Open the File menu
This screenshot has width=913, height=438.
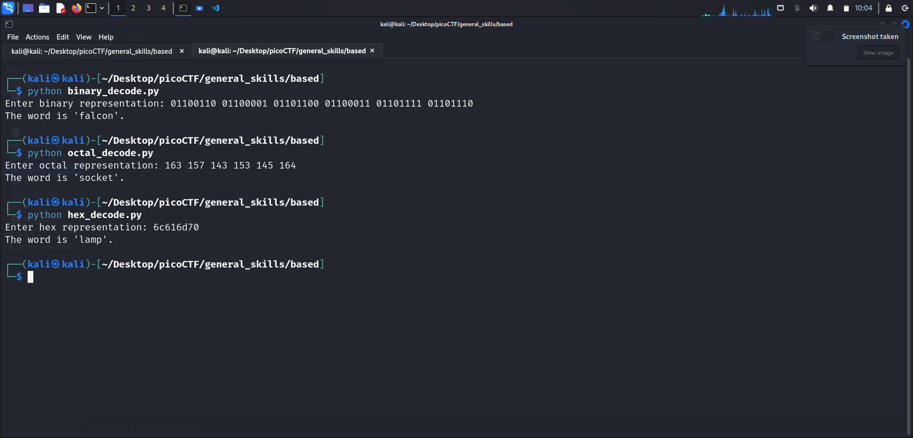click(x=13, y=37)
